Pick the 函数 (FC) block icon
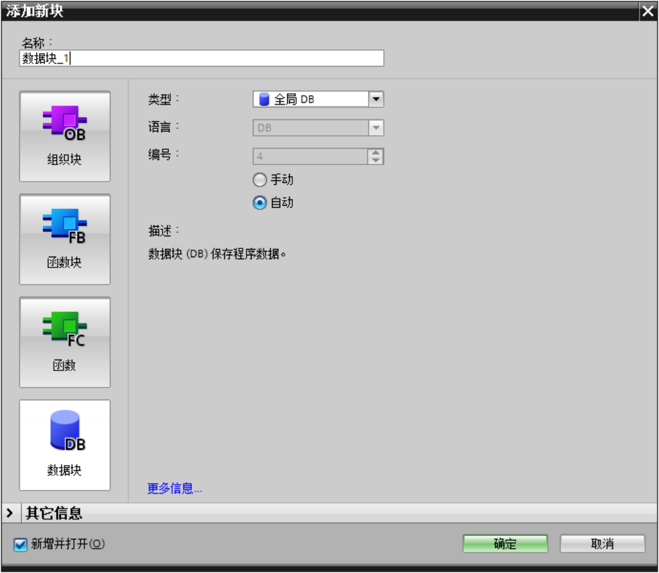Viewport: 659px width, 573px height. 65,342
